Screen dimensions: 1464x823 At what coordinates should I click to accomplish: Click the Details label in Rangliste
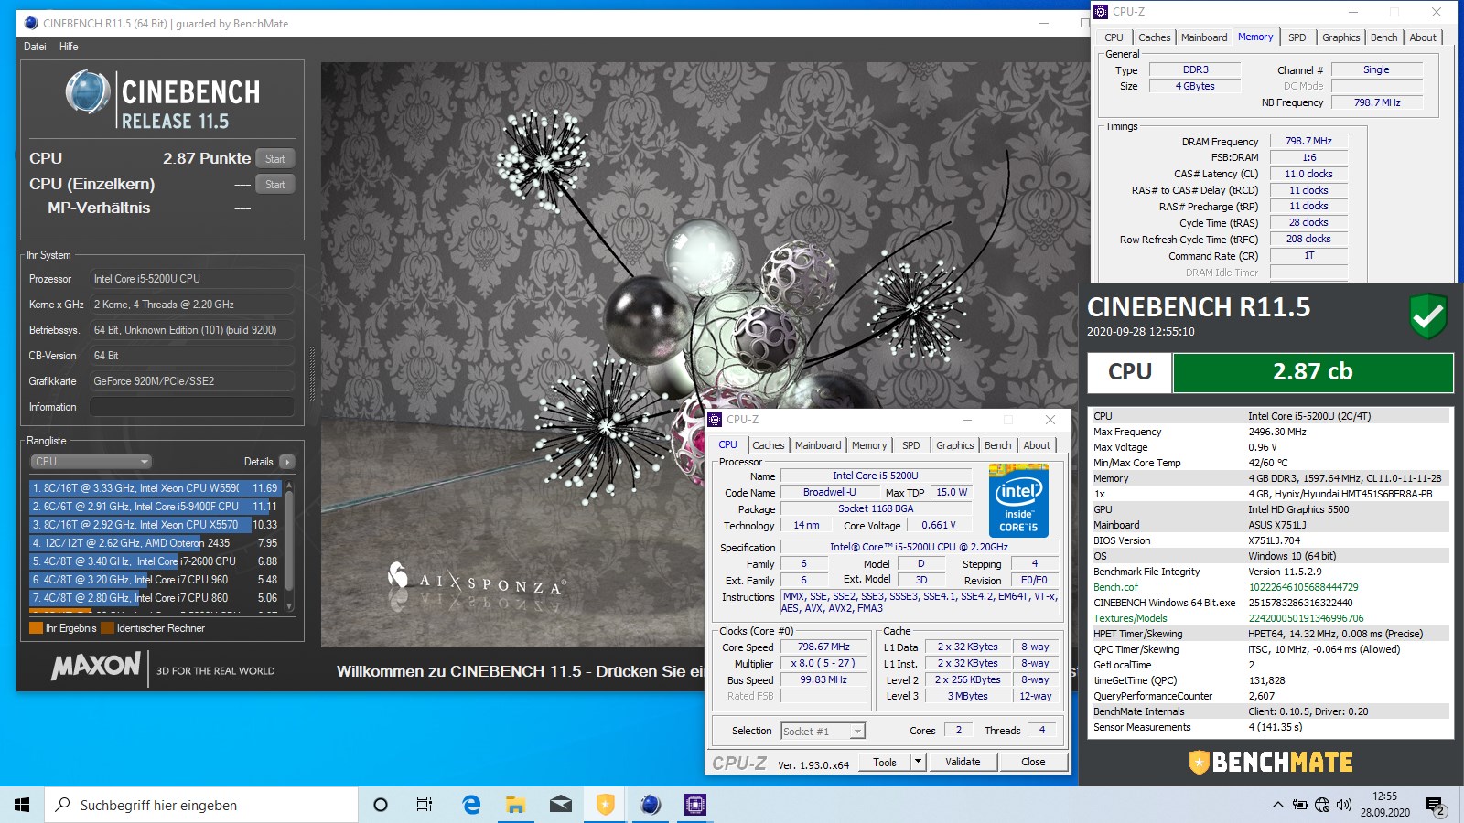[x=258, y=462]
